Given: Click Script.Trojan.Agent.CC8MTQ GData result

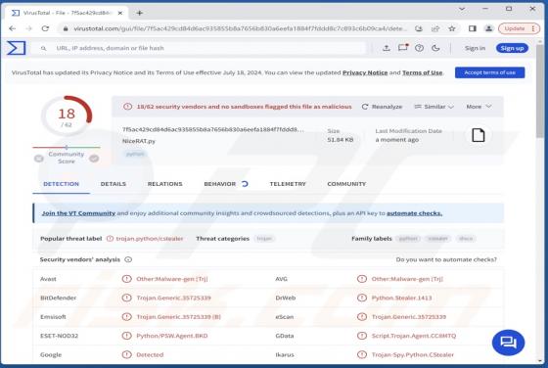Looking at the screenshot, I should tap(413, 336).
